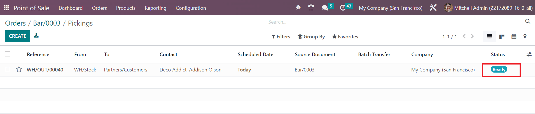This screenshot has height=114, width=535.
Task: Go back to Bar/0003 breadcrumb link
Action: pyautogui.click(x=47, y=23)
